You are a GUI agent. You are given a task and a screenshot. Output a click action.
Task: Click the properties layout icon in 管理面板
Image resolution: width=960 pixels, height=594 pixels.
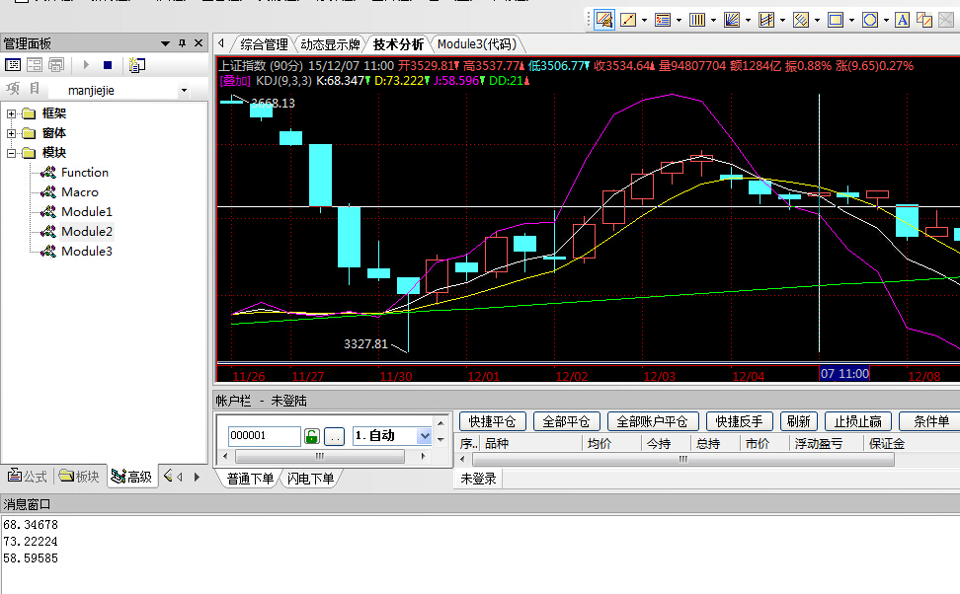point(35,65)
